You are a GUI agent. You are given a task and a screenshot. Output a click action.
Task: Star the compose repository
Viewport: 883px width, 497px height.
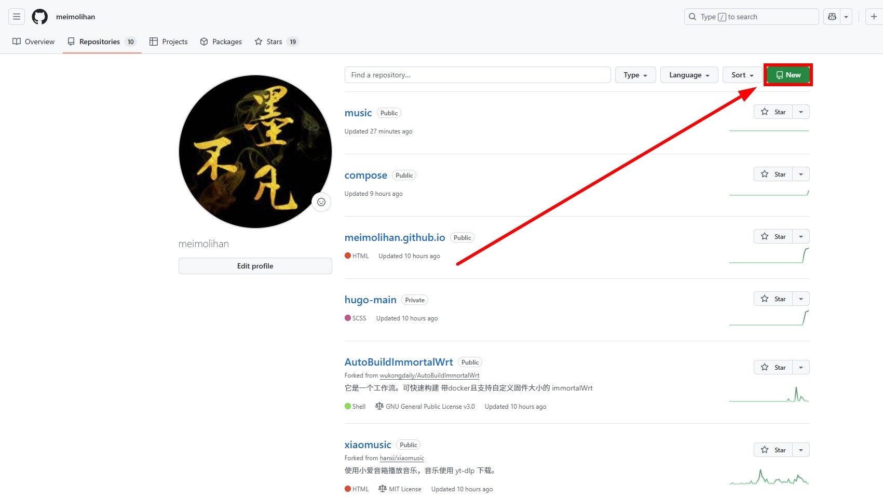point(773,174)
